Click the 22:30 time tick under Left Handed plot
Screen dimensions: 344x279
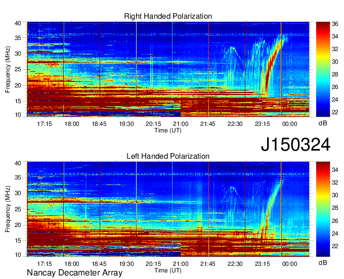(235, 264)
